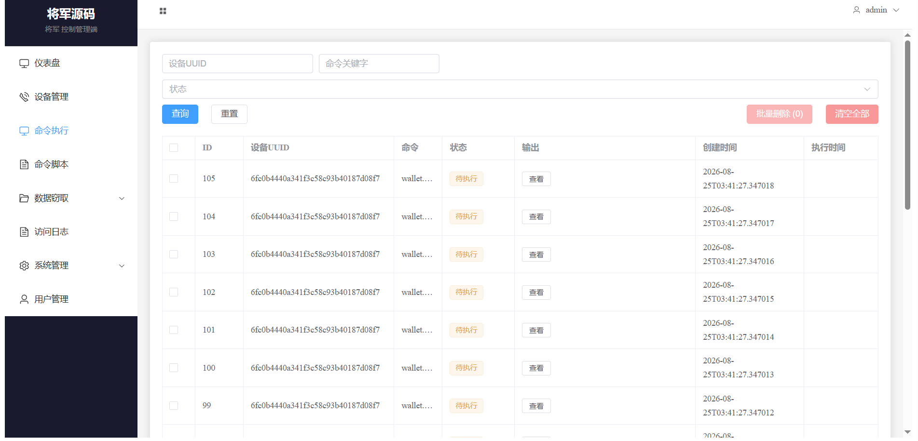Click the wallet… command cell in row 99
This screenshot has width=918, height=441.
tap(417, 406)
